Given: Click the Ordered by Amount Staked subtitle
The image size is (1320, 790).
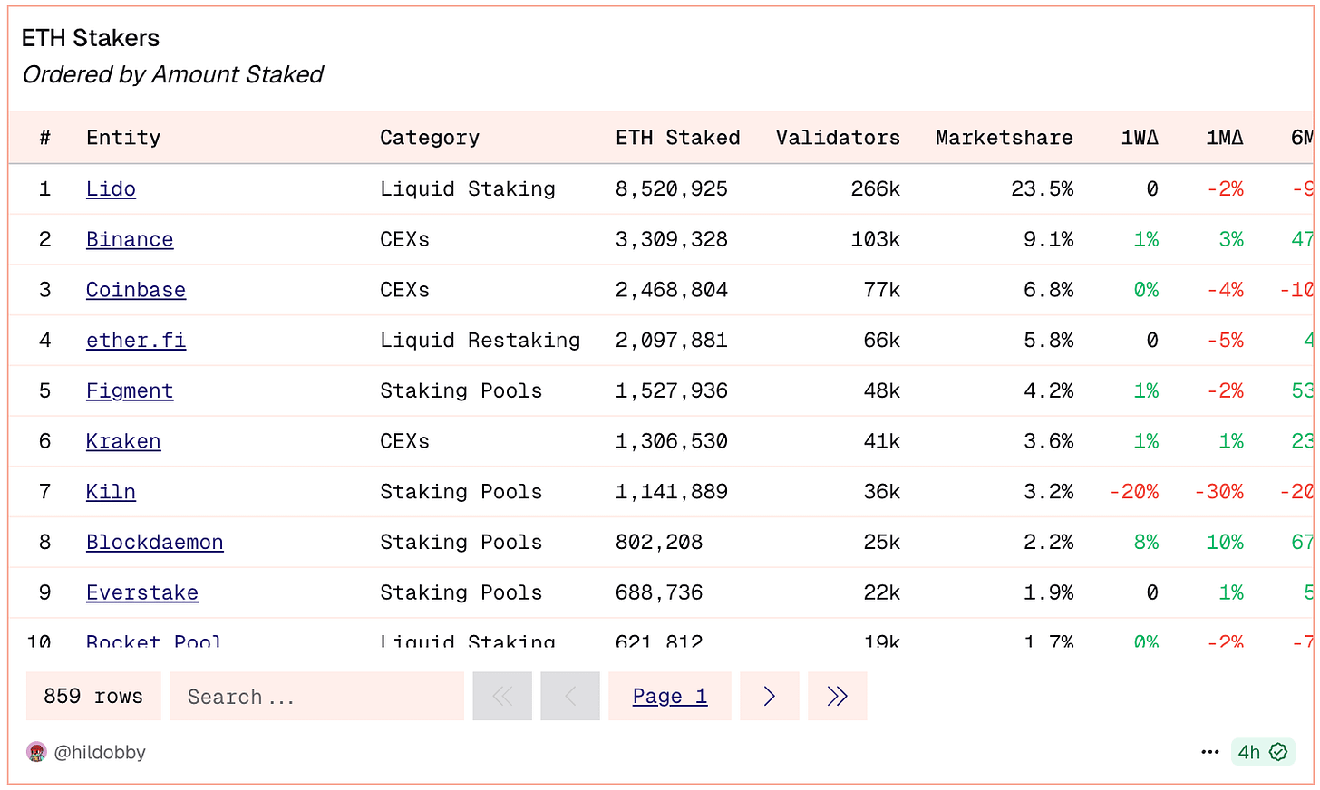Looking at the screenshot, I should [172, 74].
